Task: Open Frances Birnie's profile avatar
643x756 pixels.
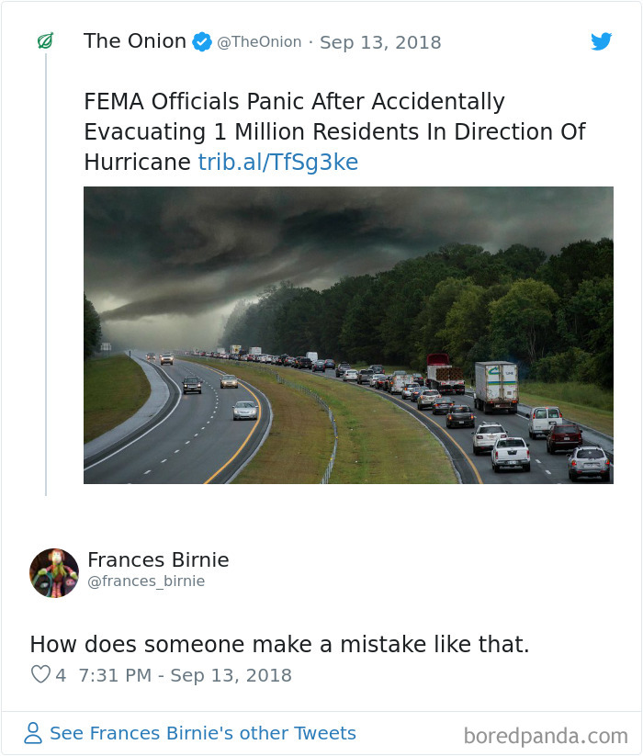Action: [x=54, y=573]
